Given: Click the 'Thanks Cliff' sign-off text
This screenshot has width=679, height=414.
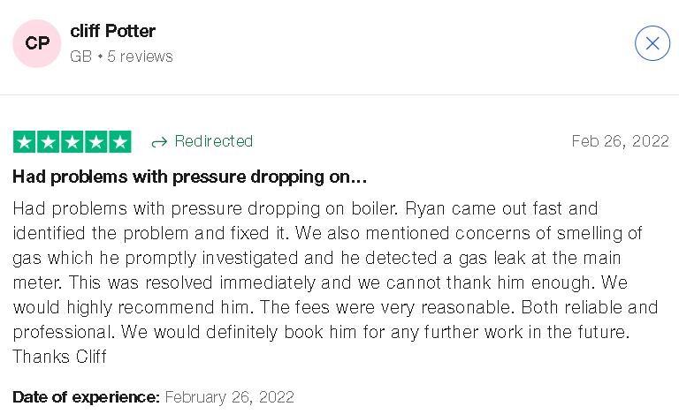Looking at the screenshot, I should 60,357.
